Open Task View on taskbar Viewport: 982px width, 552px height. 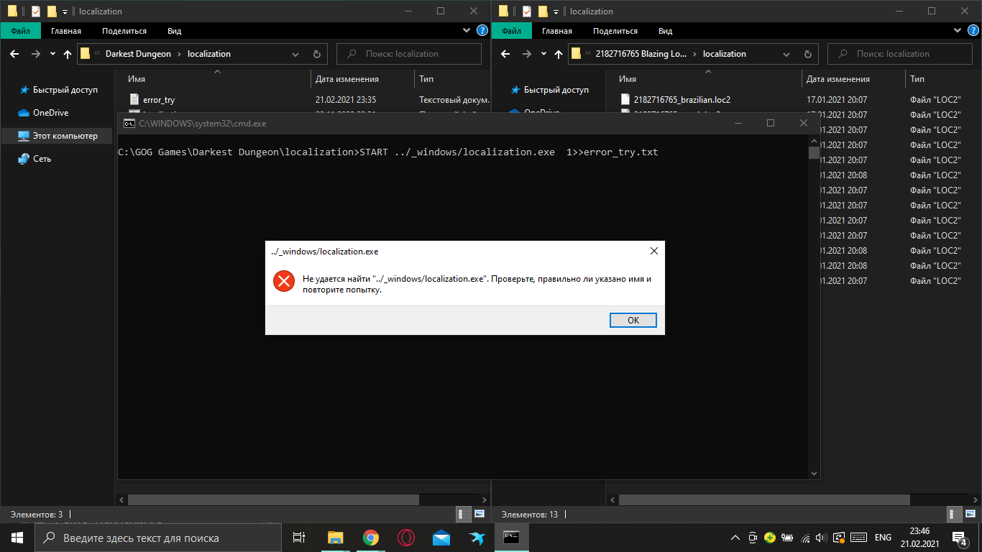(300, 538)
